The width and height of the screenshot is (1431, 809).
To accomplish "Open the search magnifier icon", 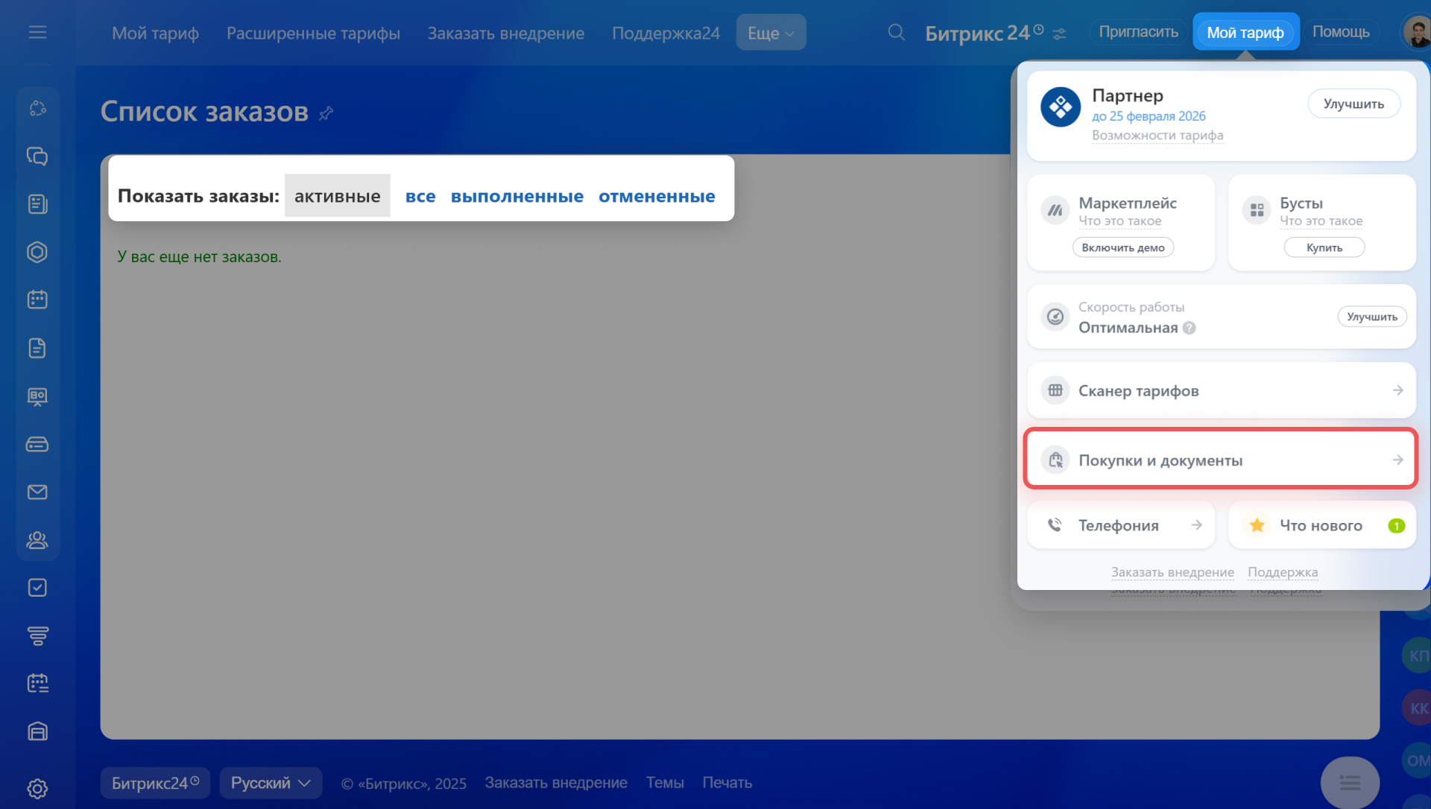I will pos(897,32).
